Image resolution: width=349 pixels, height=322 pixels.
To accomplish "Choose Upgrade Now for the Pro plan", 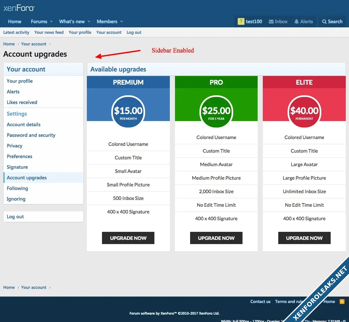I will (x=216, y=238).
